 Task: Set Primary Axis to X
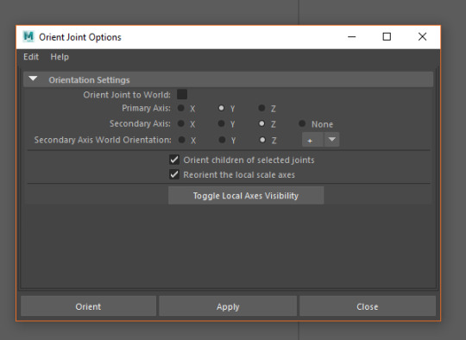[180, 108]
